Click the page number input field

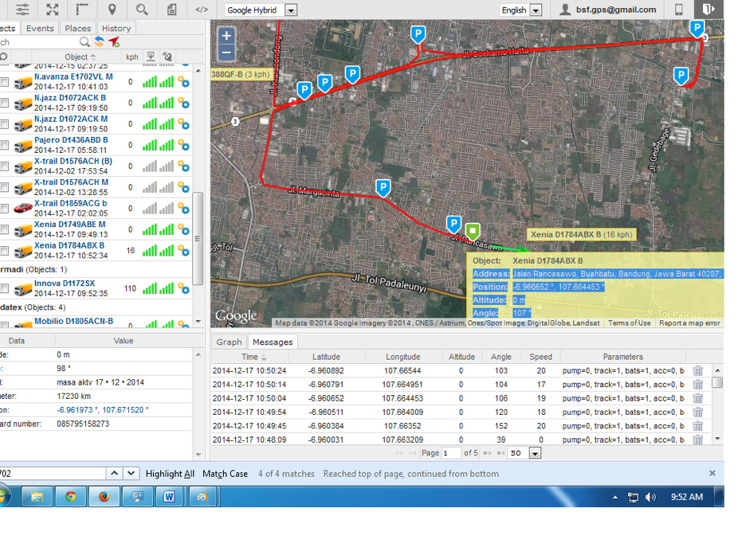click(x=451, y=453)
